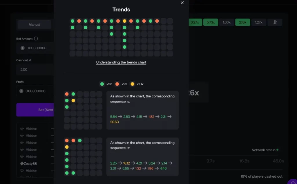The image size is (297, 184).
Task: Click the 4.46 value in the sequence
Action: click(x=163, y=168)
